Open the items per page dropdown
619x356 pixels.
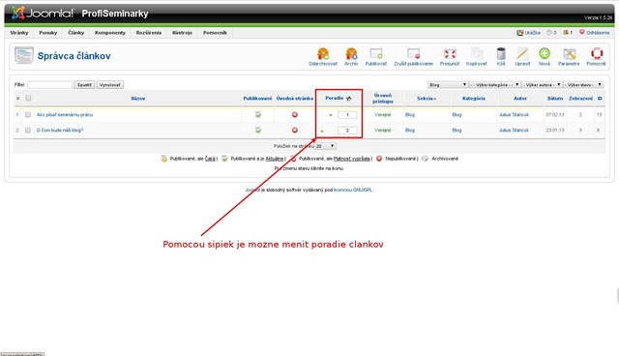[x=325, y=146]
